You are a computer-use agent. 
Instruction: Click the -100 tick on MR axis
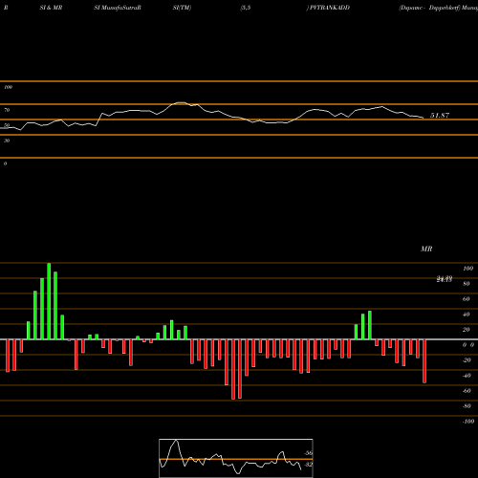468,422
